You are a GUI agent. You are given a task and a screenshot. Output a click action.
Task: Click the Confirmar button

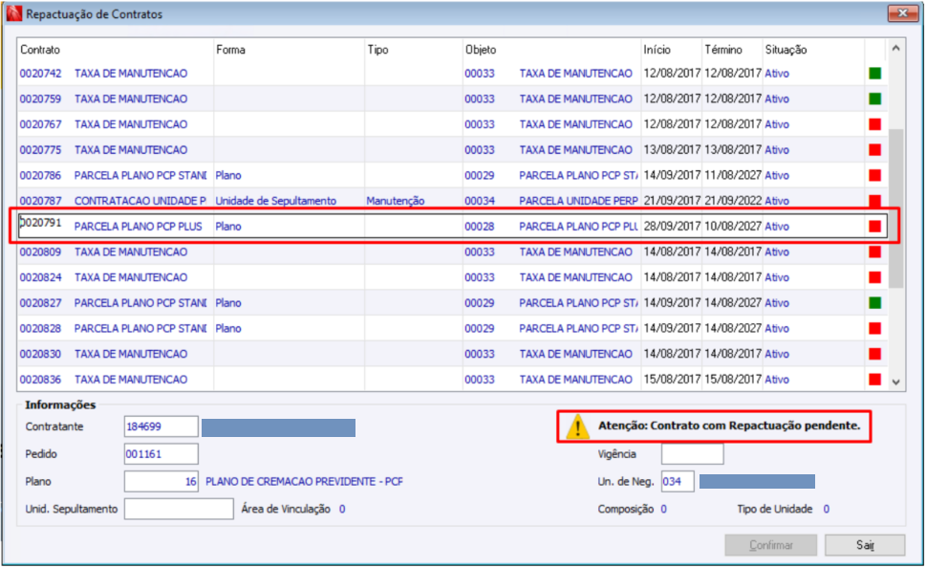tap(770, 545)
